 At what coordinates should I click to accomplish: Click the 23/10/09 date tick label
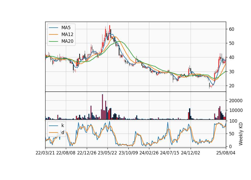click(128, 153)
